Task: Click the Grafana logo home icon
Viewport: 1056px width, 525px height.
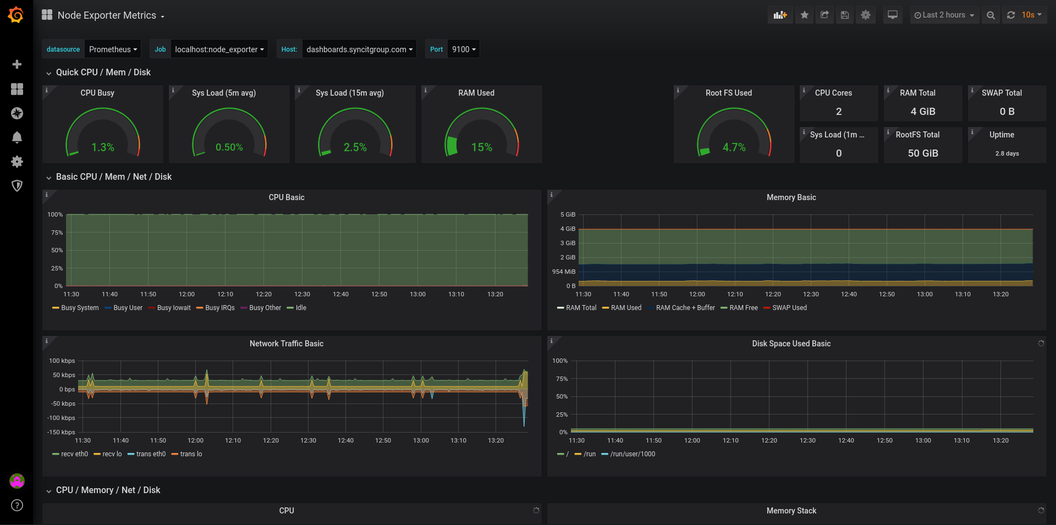Action: (x=16, y=15)
